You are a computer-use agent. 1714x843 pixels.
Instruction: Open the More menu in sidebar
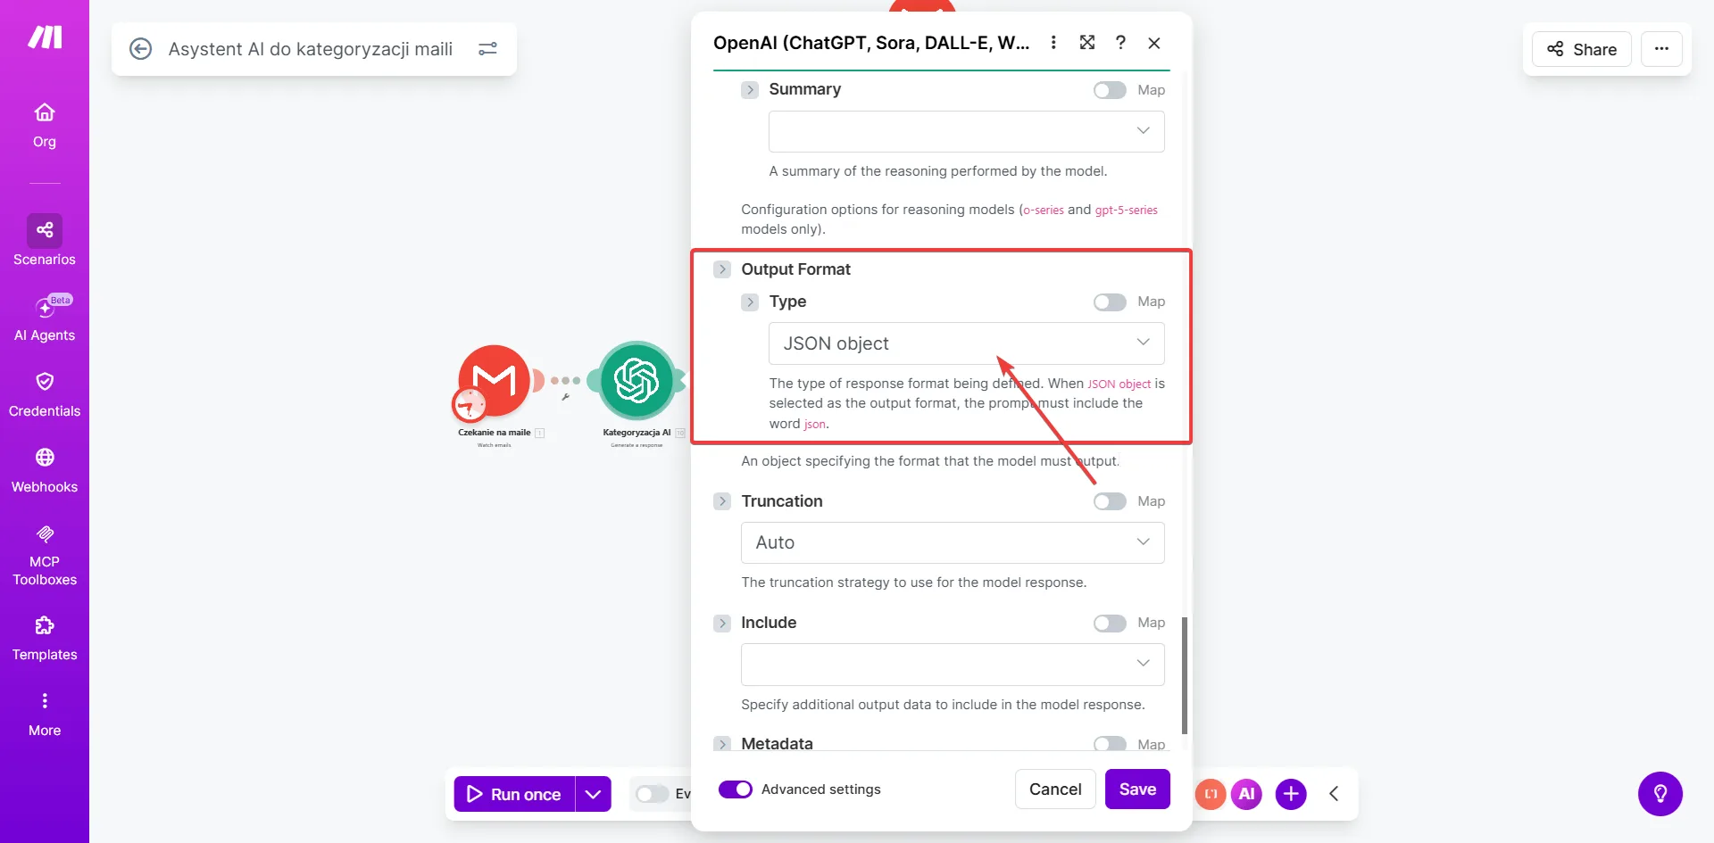point(45,714)
